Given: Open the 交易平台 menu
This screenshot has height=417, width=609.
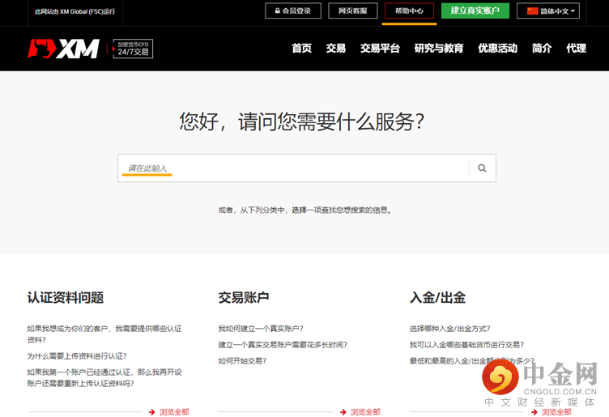Looking at the screenshot, I should (x=380, y=48).
